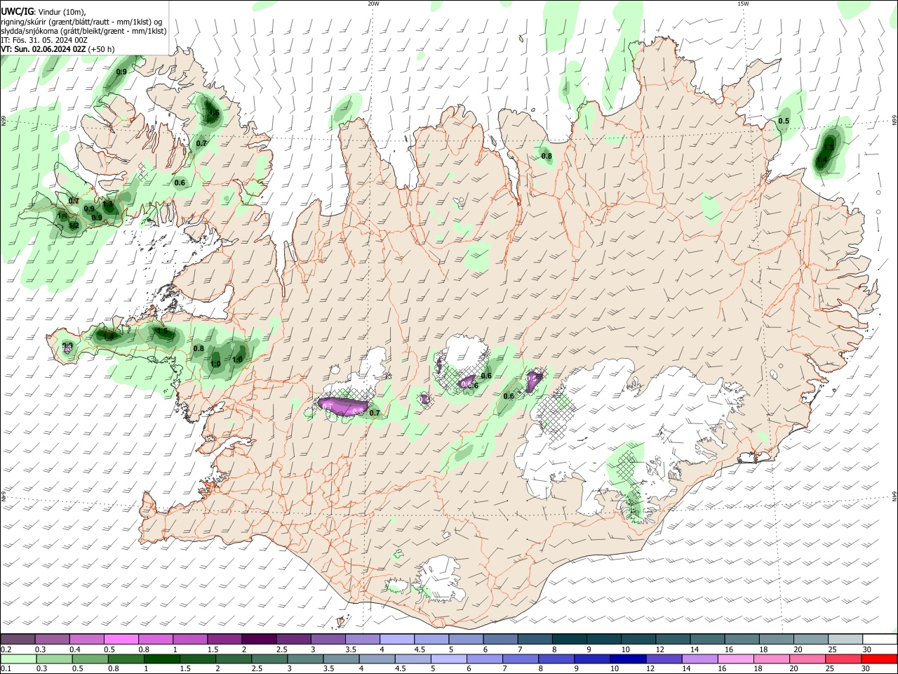The height and width of the screenshot is (674, 898).
Task: Click the '15W' longitude label
Action: 743,4
